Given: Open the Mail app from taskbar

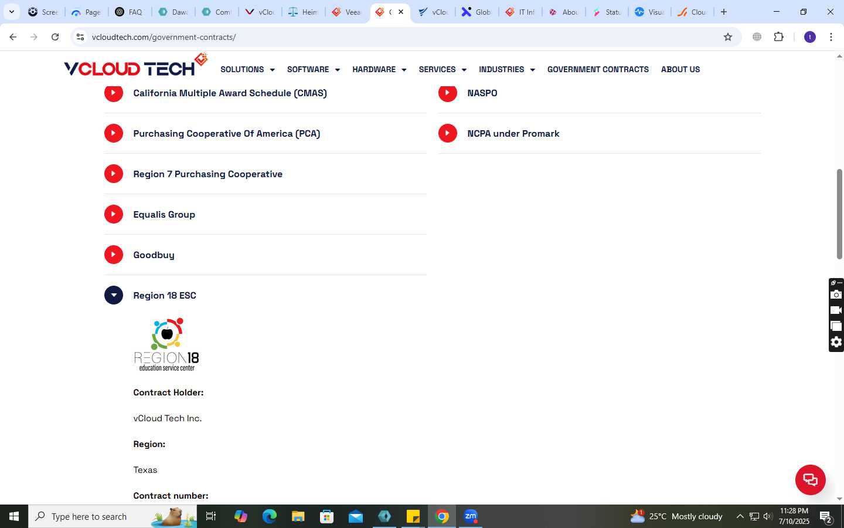Looking at the screenshot, I should point(355,516).
